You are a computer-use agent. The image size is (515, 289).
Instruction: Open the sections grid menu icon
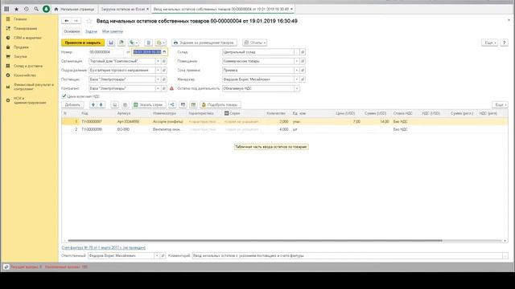coord(6,9)
